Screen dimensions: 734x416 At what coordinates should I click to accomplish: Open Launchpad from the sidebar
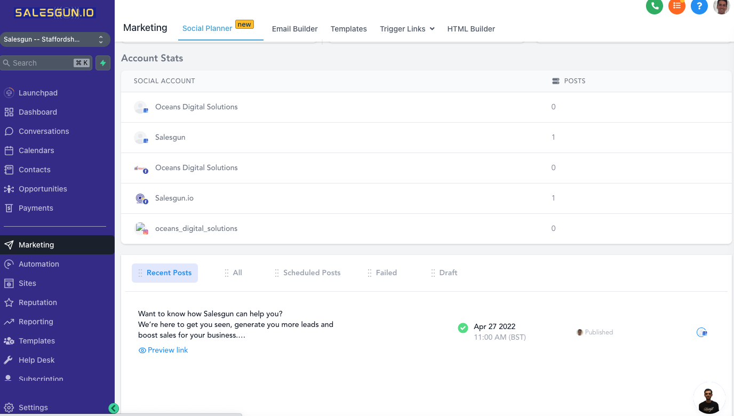[x=38, y=93]
